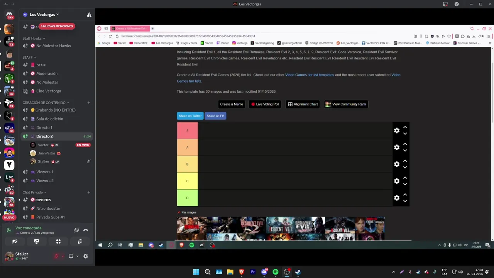Open the white V server icon
Viewport: 494px width, 278px height.
[9, 165]
